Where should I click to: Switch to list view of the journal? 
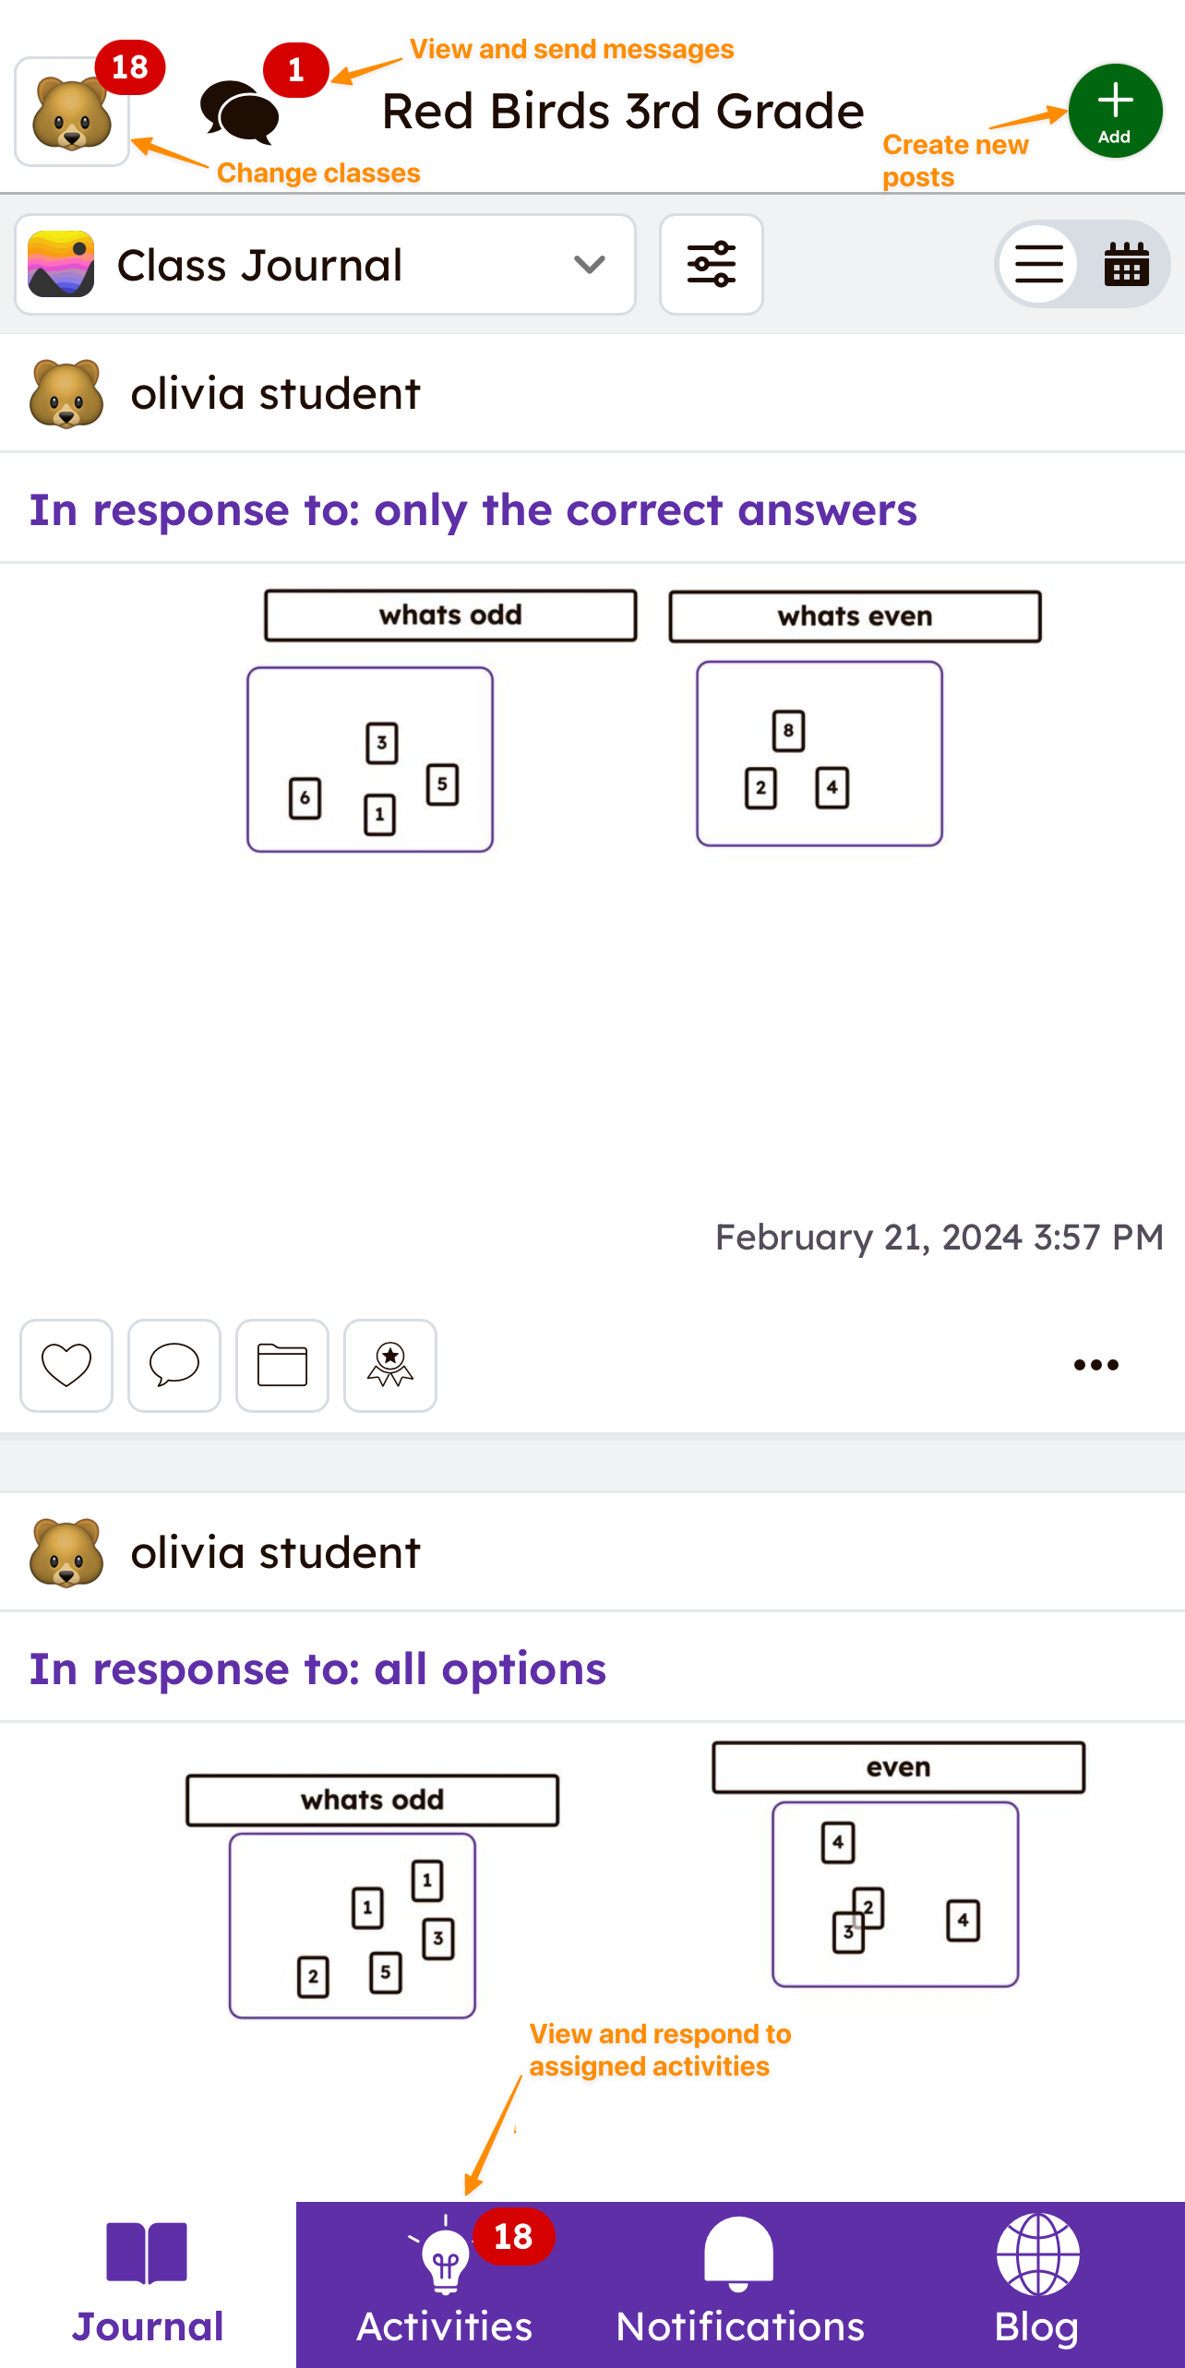click(1037, 265)
